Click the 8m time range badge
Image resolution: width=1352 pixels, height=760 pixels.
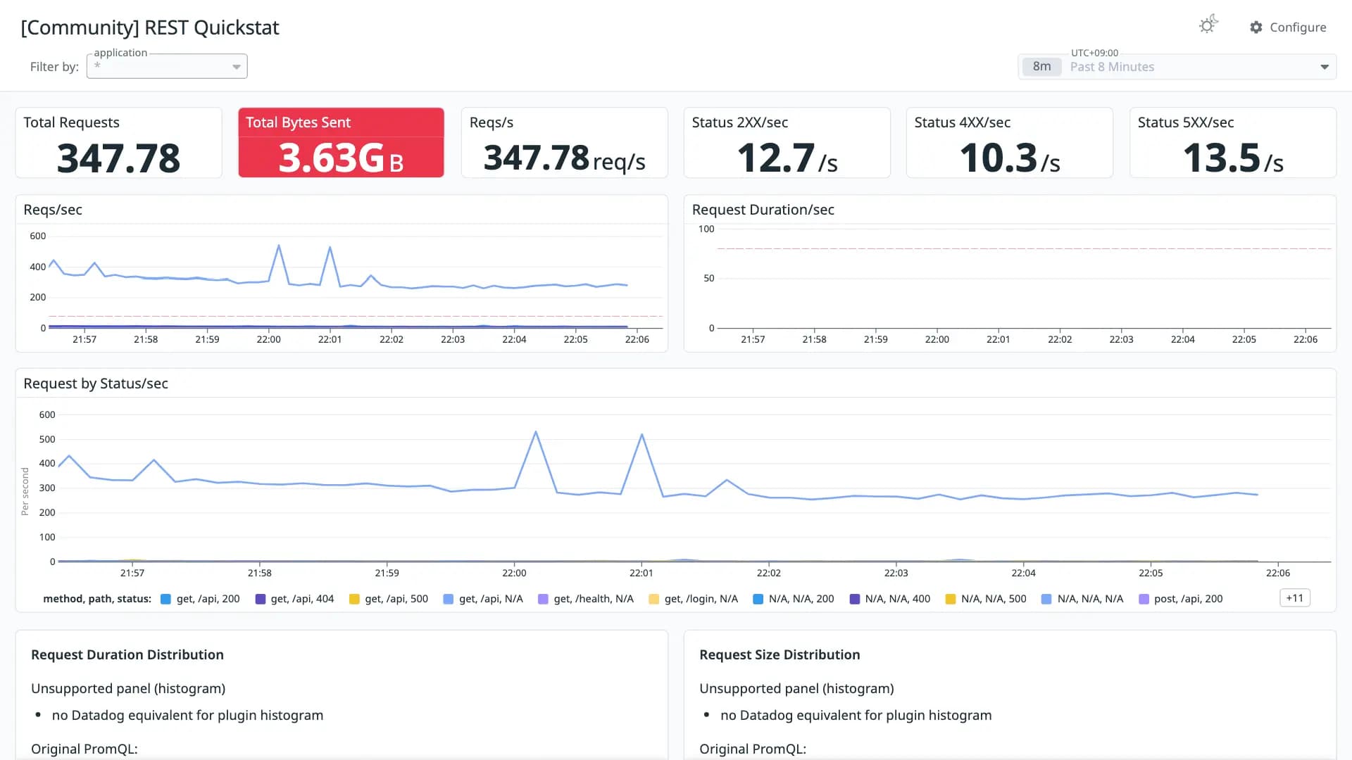(1041, 66)
